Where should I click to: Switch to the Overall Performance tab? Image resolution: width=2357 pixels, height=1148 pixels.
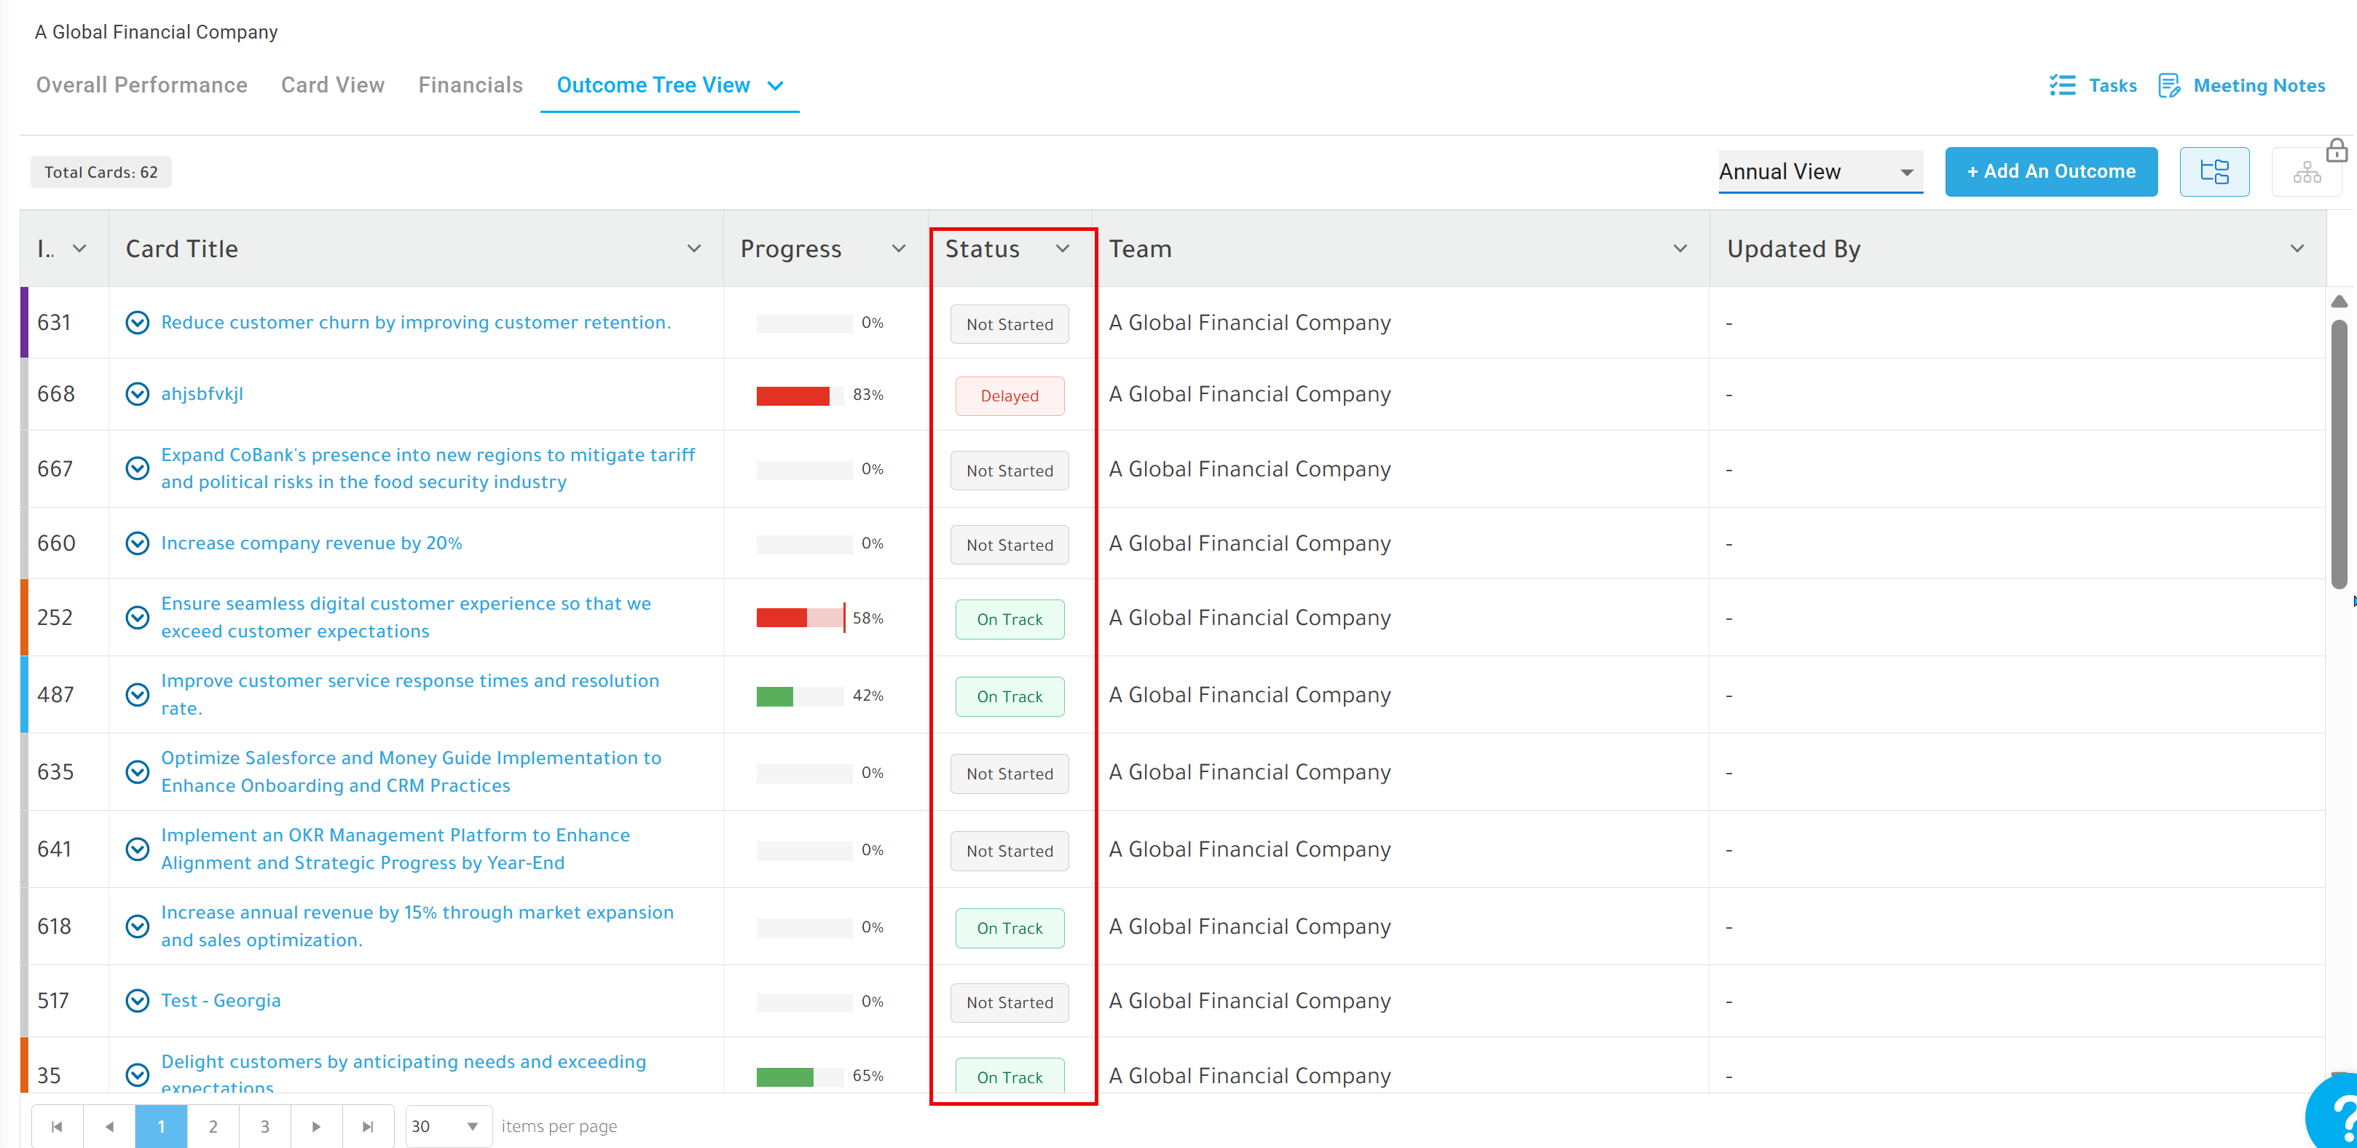(x=142, y=85)
